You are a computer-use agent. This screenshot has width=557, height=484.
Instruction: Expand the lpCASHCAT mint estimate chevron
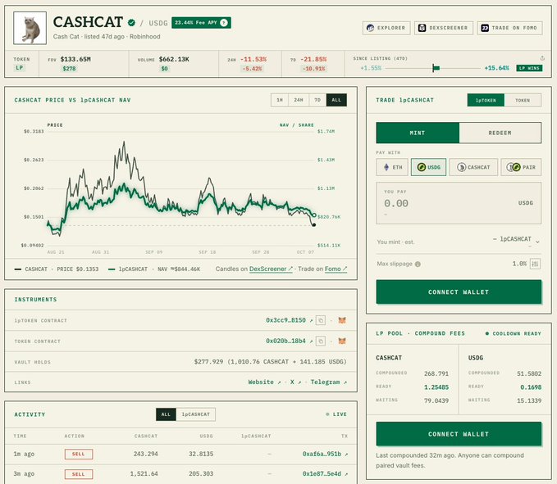(x=537, y=242)
